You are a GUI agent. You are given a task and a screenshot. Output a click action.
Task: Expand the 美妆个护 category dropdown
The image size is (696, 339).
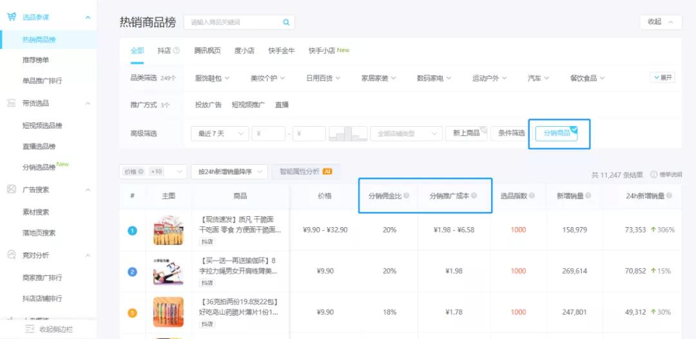[x=267, y=78]
